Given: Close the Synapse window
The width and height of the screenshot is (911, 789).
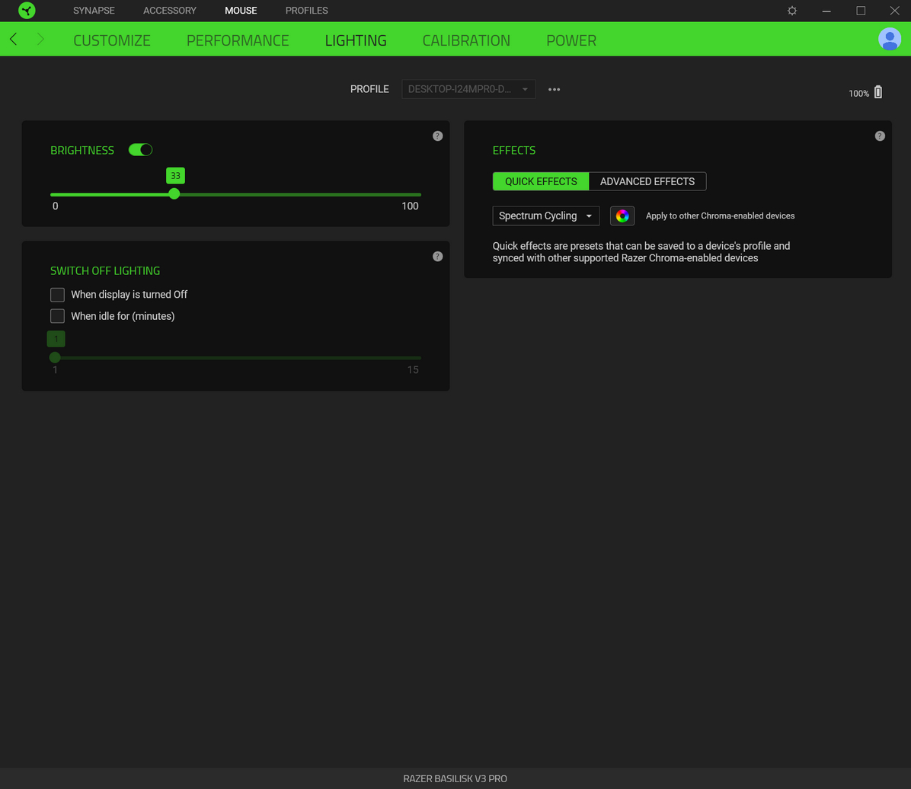Looking at the screenshot, I should 895,11.
